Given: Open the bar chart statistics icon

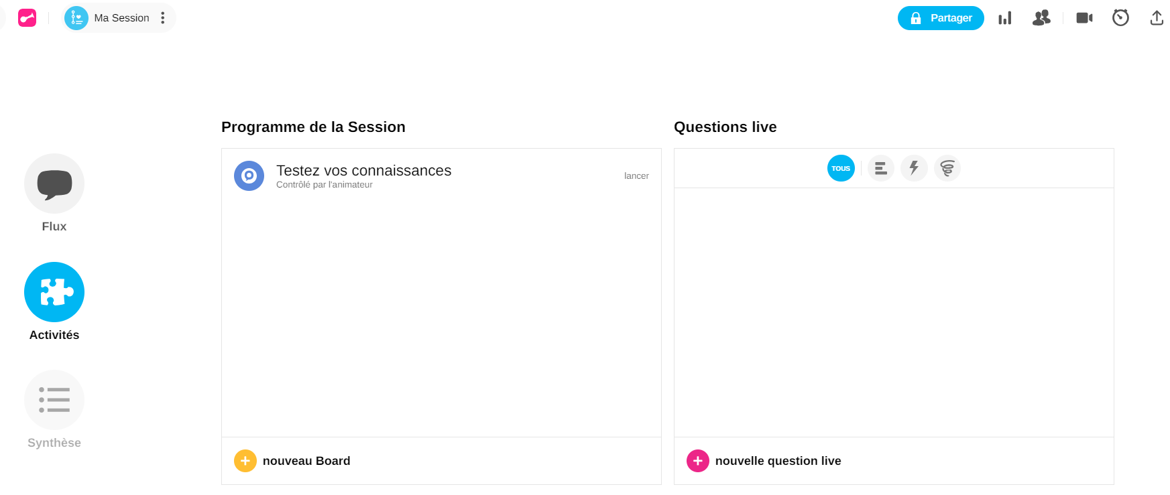Looking at the screenshot, I should [1004, 18].
